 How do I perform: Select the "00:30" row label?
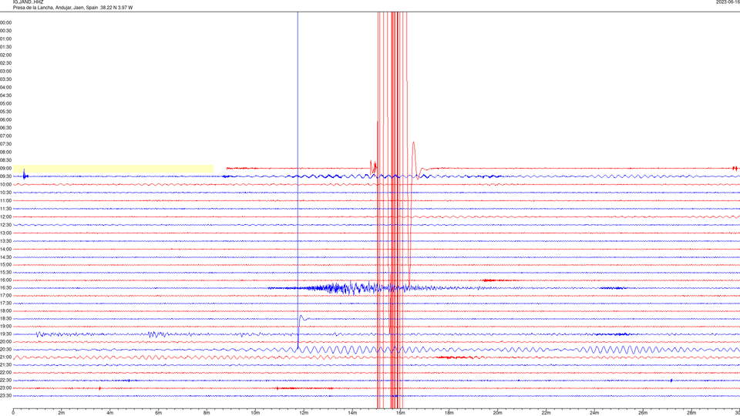[5, 31]
